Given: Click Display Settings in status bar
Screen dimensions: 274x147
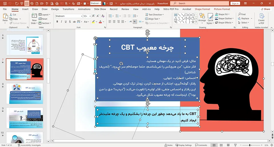Looking at the screenshot, I should pyautogui.click(x=184, y=145).
